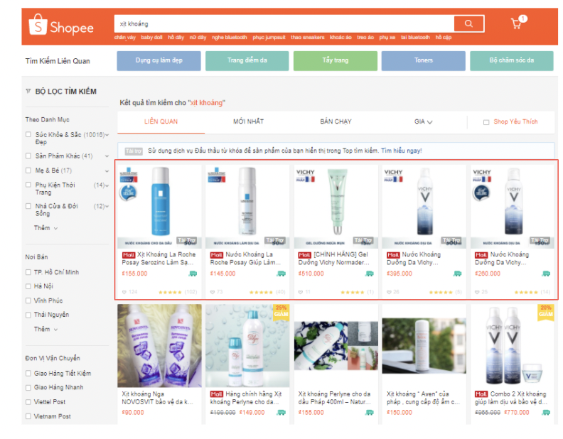Click the Shopee logo
Viewport: 563px width, 439px height.
pyautogui.click(x=61, y=25)
